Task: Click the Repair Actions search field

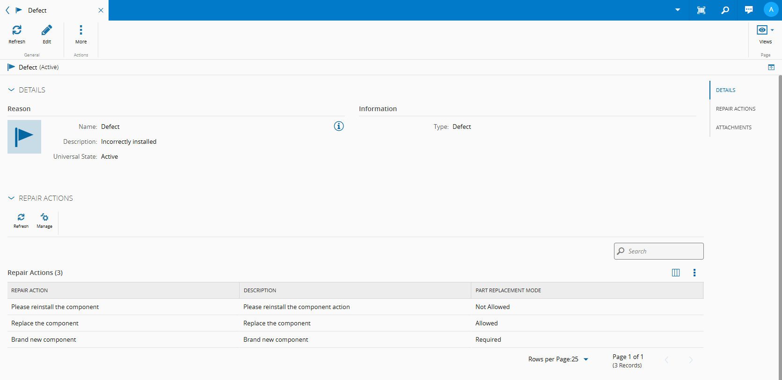Action: point(662,251)
